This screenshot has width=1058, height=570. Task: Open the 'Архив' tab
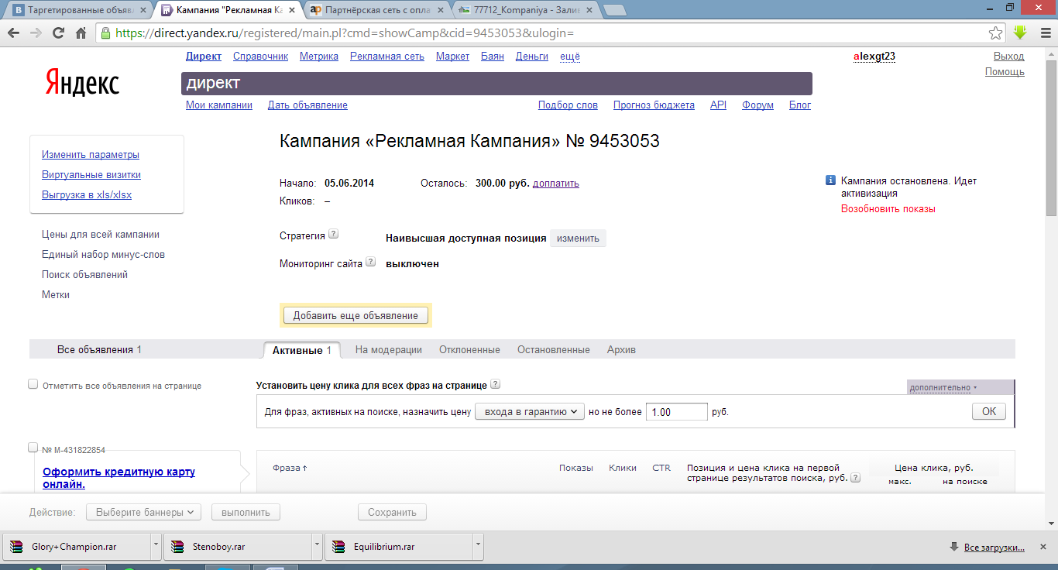[x=621, y=350]
